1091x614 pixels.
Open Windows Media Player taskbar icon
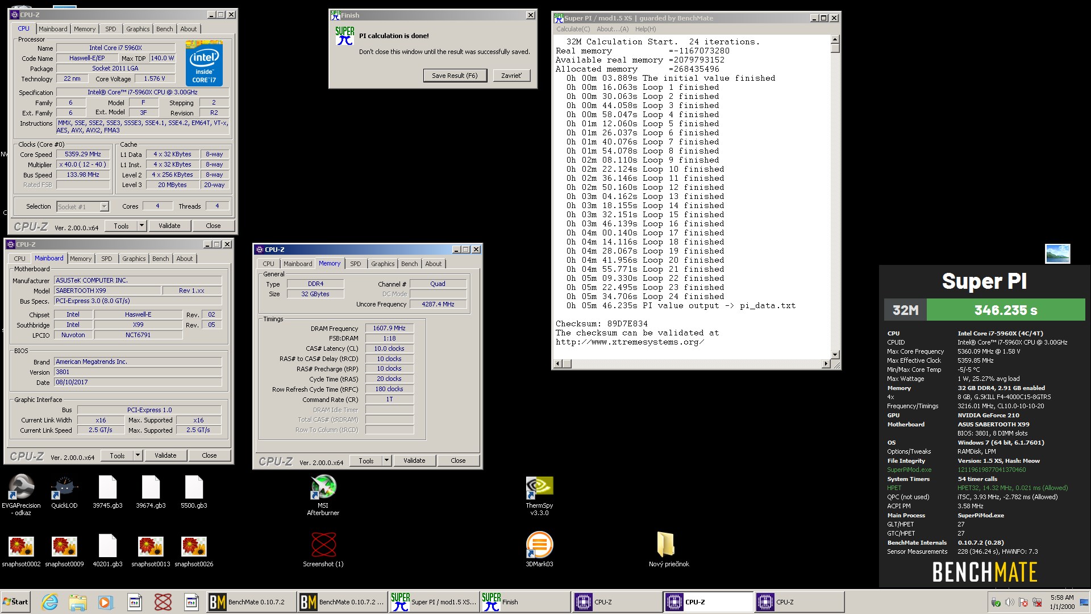point(105,601)
